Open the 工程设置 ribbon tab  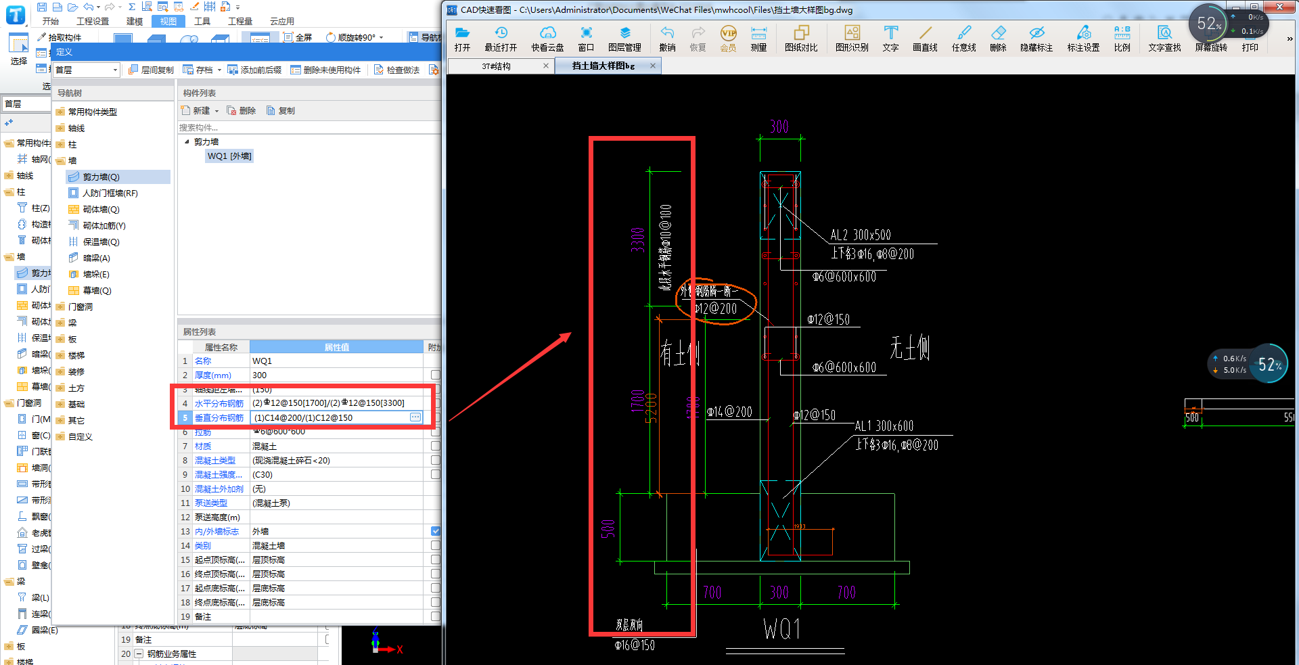93,22
